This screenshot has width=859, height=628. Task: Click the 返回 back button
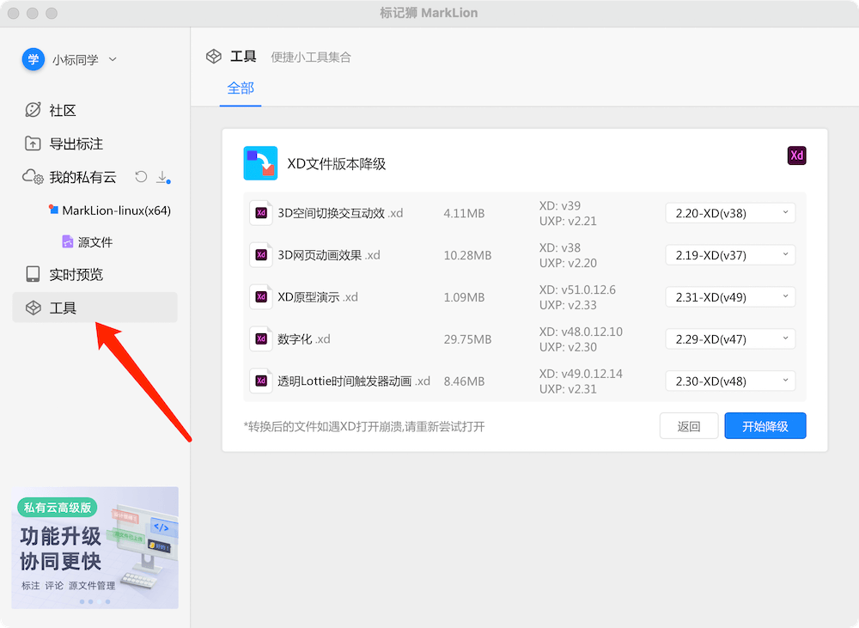pyautogui.click(x=688, y=426)
